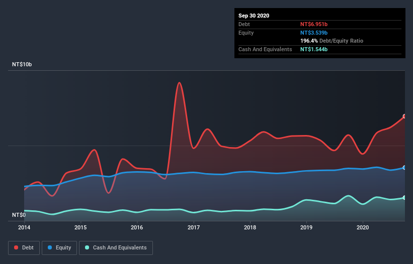Click the 2017 x-axis label
Viewport: 413px width, 264px height.
click(x=194, y=227)
